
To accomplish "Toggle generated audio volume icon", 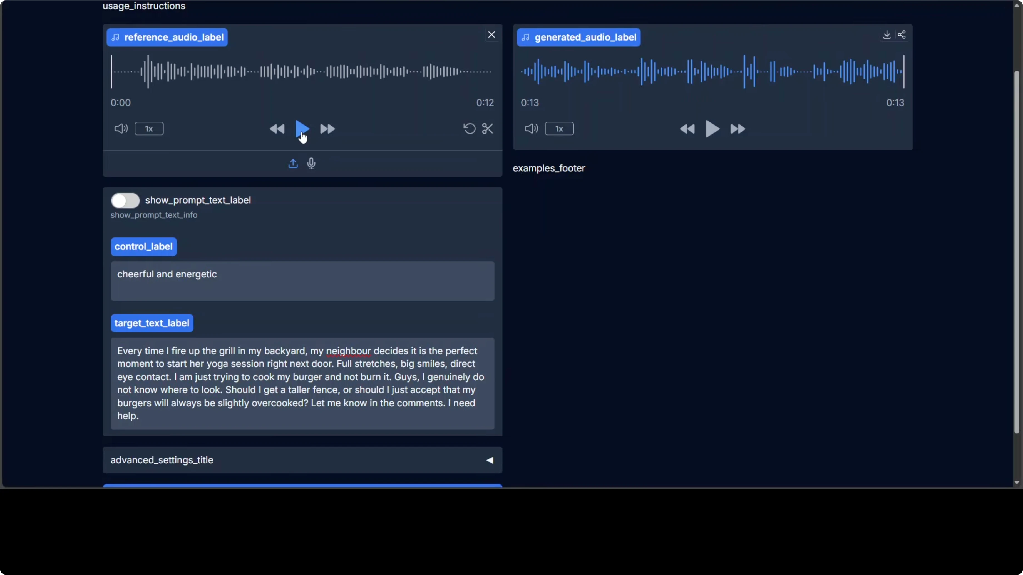I will pyautogui.click(x=531, y=129).
